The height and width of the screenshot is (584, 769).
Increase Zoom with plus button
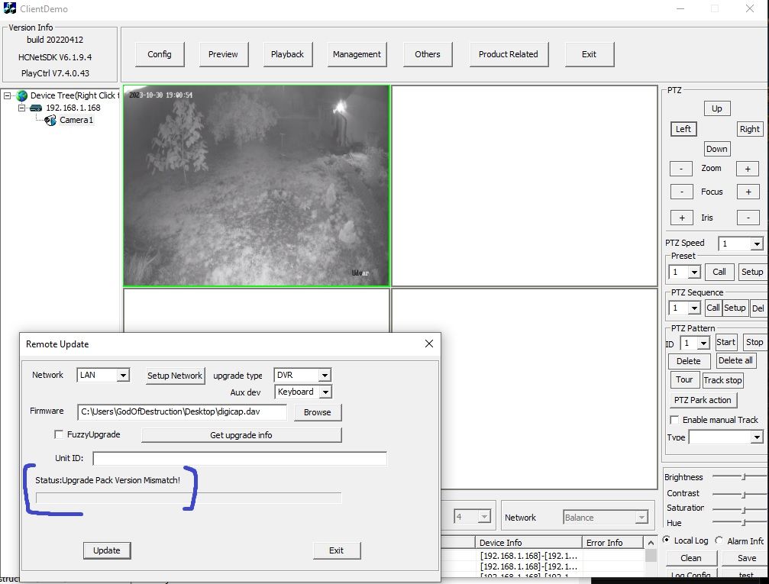(748, 169)
